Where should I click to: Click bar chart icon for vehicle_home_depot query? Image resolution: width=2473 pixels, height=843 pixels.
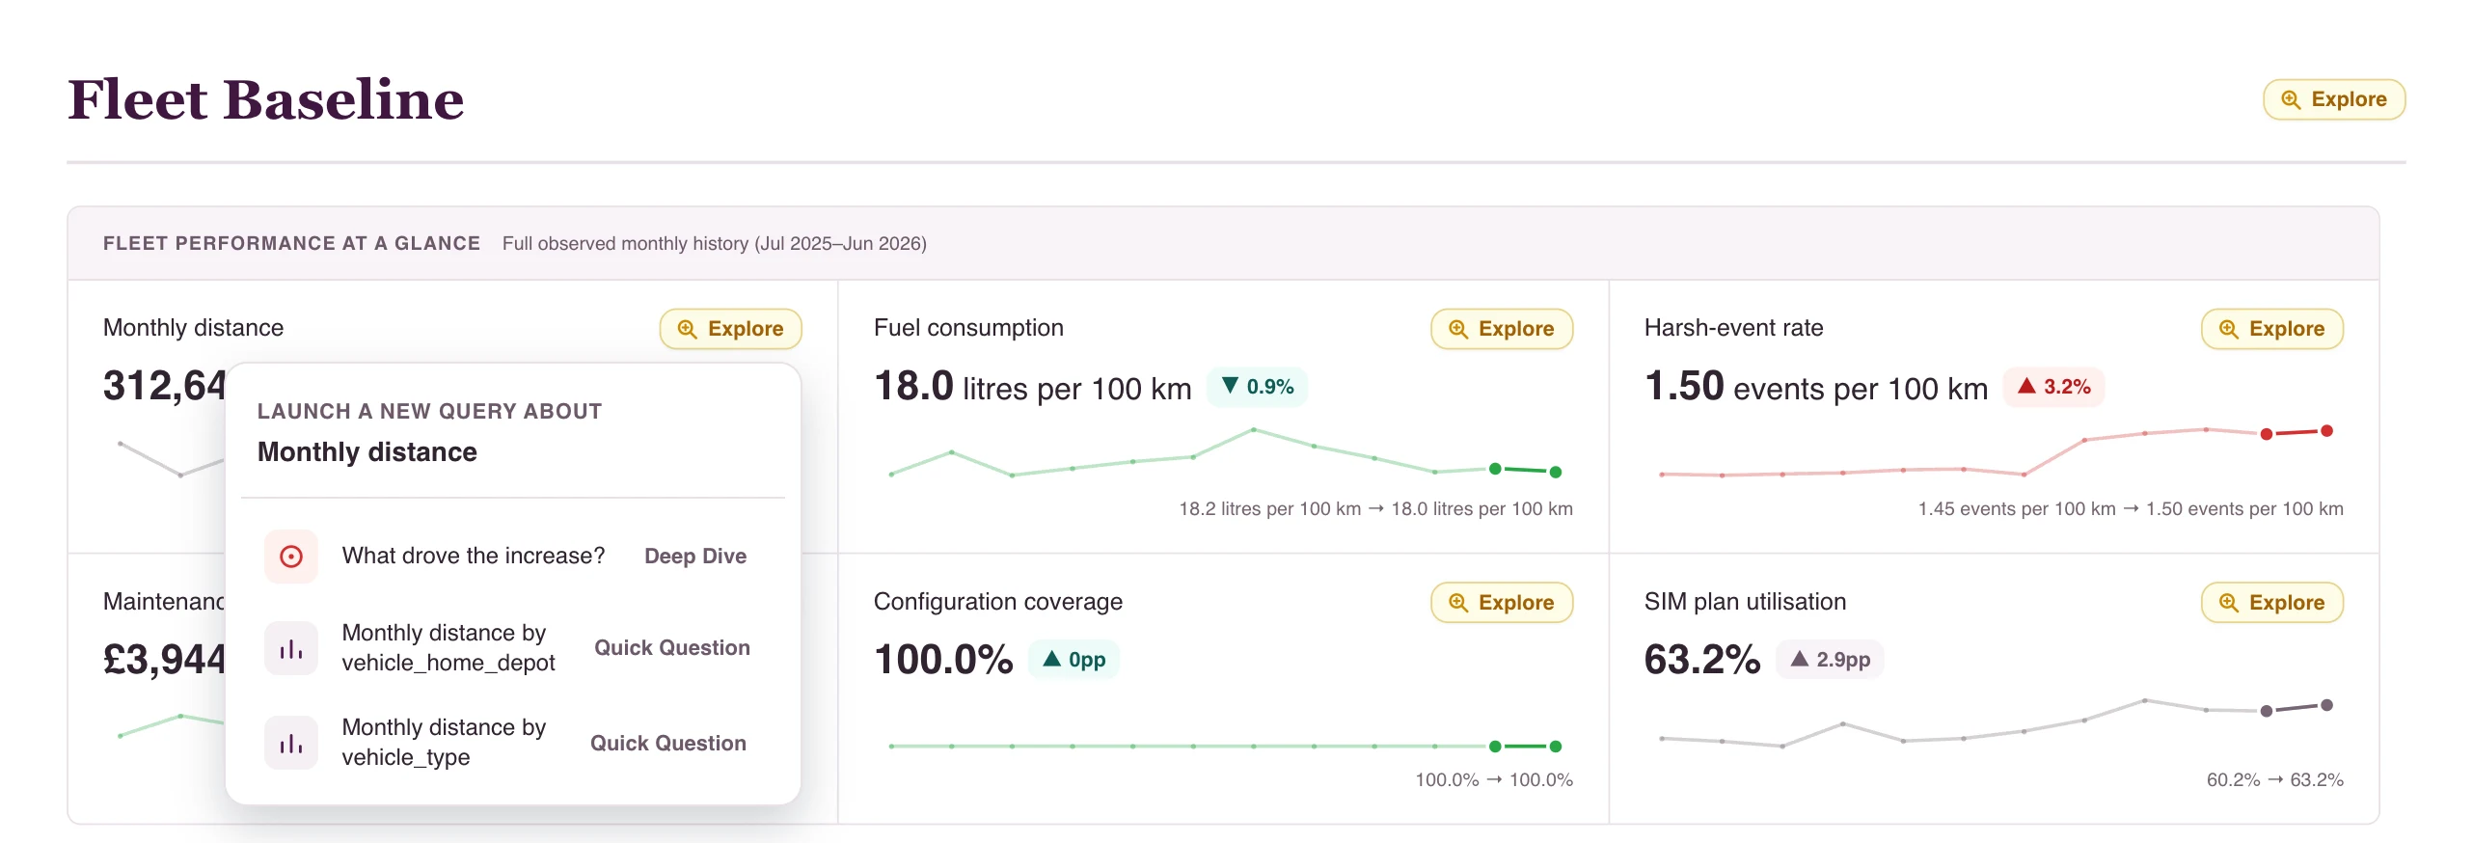click(x=290, y=648)
